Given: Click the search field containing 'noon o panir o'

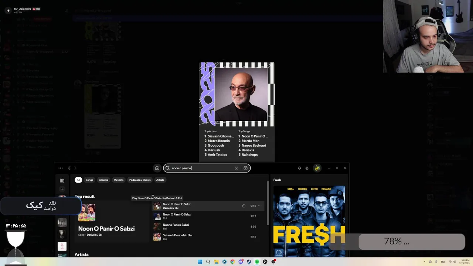Looking at the screenshot, I should pyautogui.click(x=207, y=168).
